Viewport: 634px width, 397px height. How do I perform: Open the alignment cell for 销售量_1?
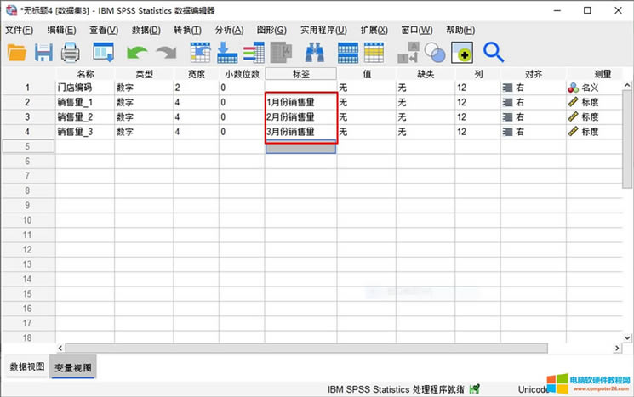coord(532,102)
